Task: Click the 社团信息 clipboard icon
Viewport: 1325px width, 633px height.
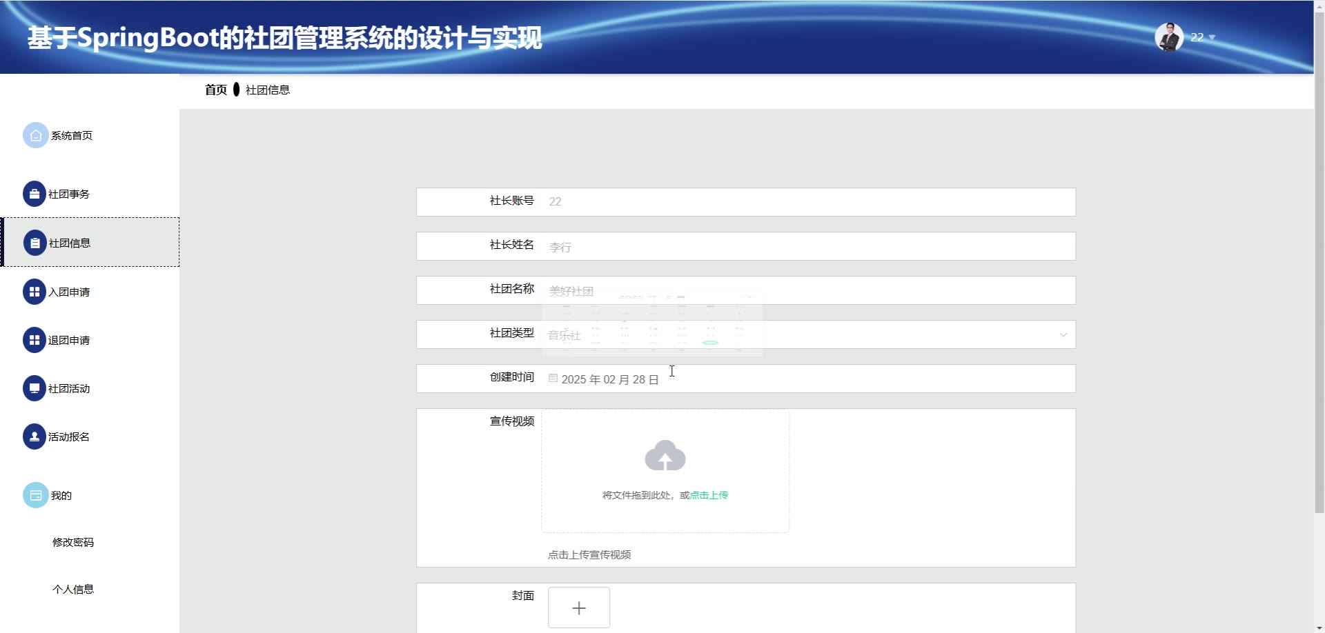Action: pos(35,243)
